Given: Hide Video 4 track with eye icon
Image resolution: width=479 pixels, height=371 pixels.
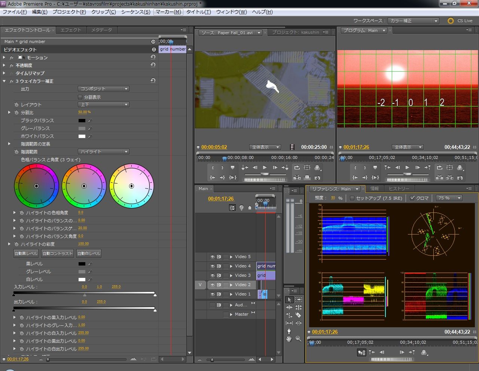Looking at the screenshot, I should click(212, 266).
